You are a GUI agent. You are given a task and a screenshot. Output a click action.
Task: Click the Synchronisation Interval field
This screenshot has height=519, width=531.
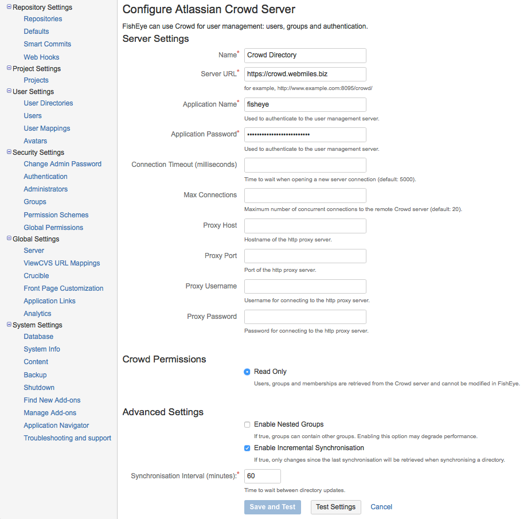pos(263,477)
